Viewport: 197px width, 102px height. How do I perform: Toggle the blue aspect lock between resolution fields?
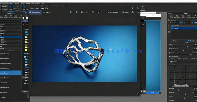180,23
